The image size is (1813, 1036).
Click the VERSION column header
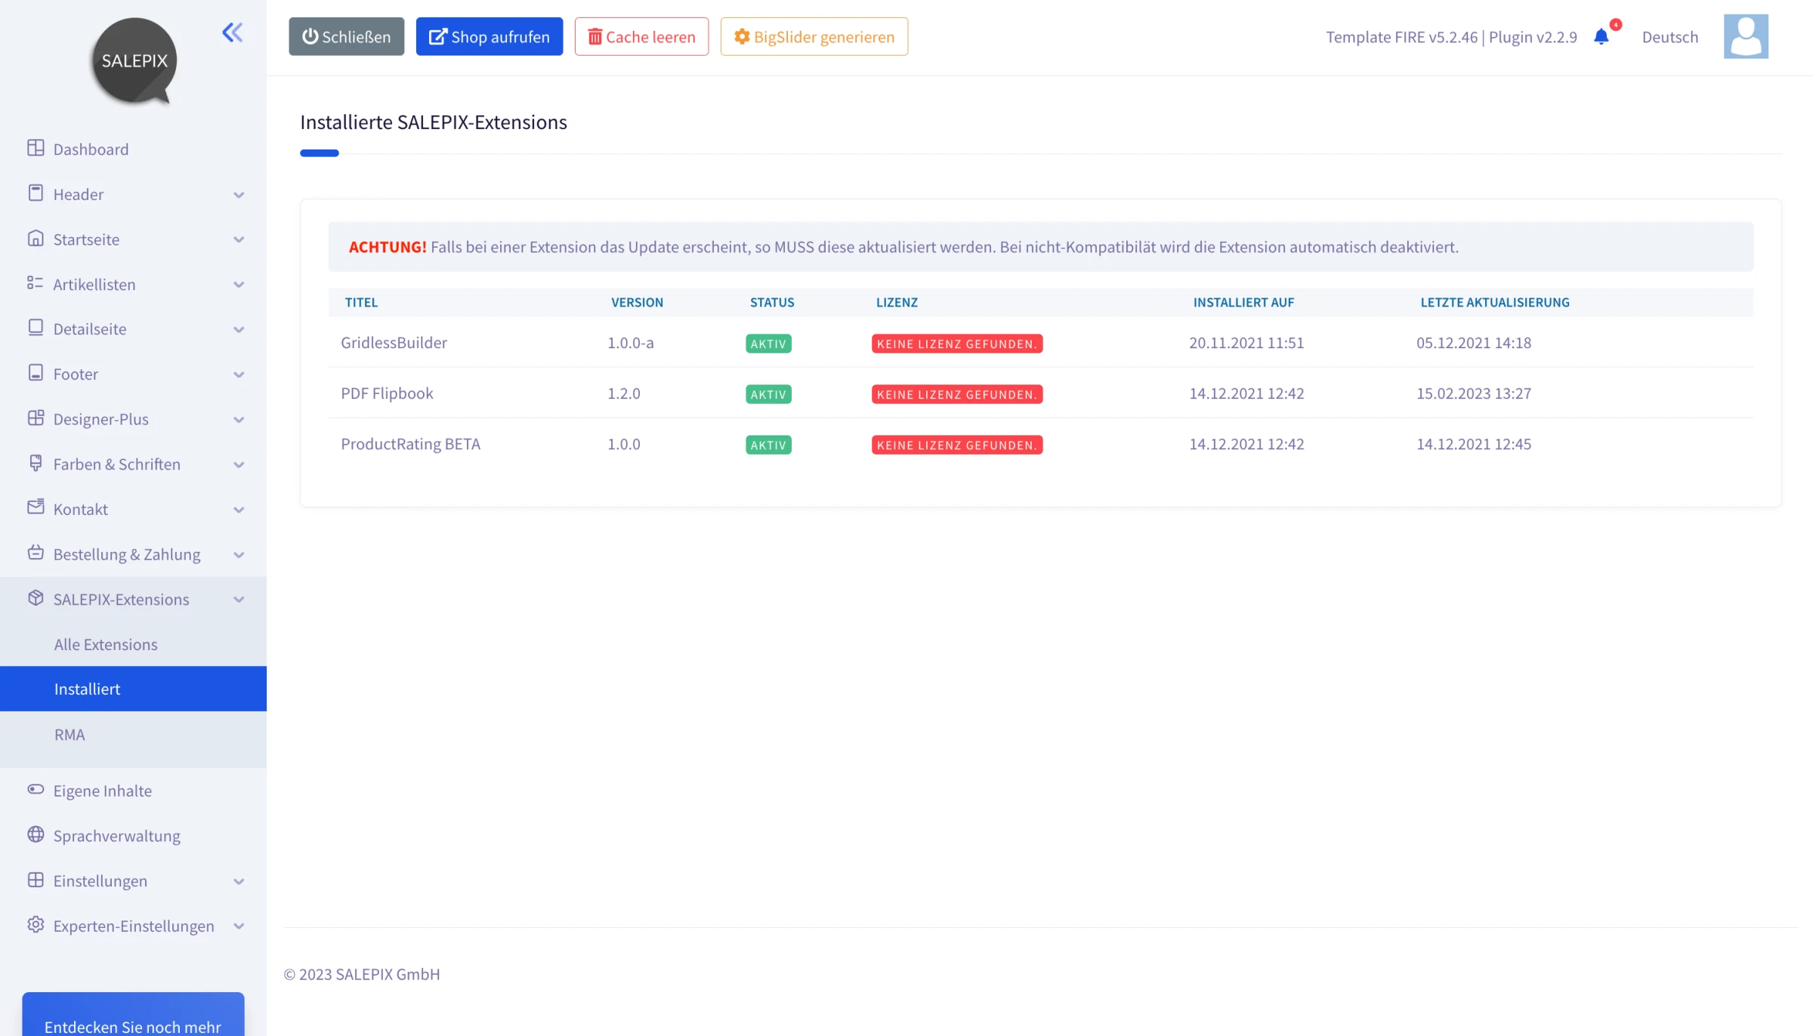tap(637, 302)
